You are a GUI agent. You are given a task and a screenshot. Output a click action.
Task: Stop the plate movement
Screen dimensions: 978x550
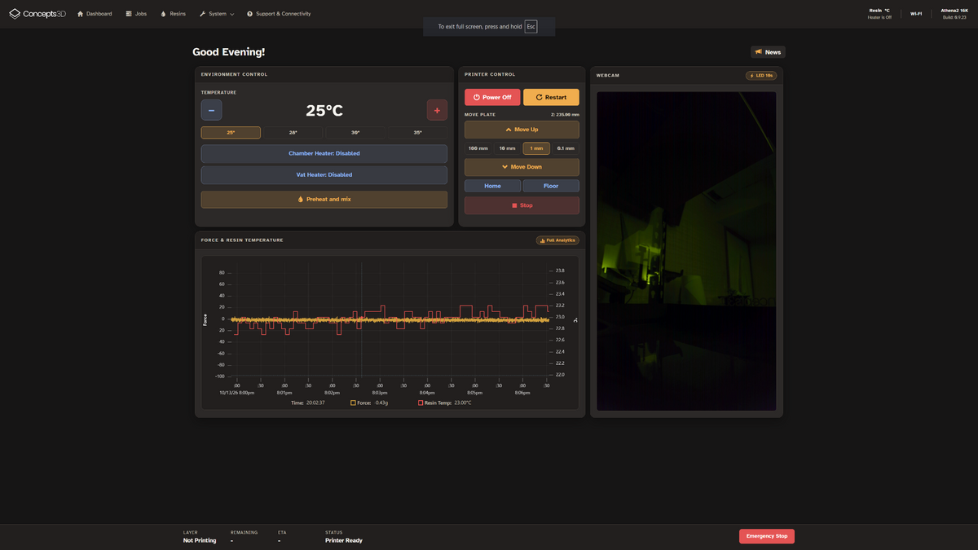tap(522, 205)
